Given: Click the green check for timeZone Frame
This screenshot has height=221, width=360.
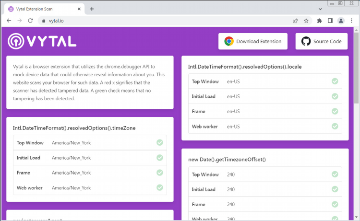Looking at the screenshot, I should 159,173.
